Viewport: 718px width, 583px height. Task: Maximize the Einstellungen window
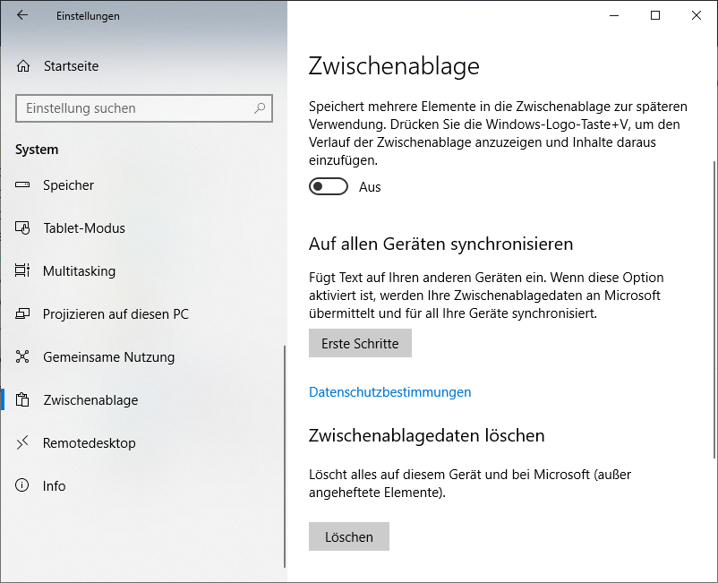coord(655,15)
